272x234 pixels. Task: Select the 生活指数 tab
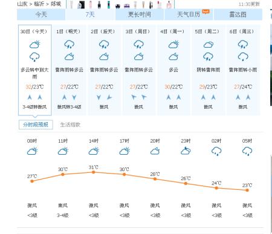click(70, 125)
